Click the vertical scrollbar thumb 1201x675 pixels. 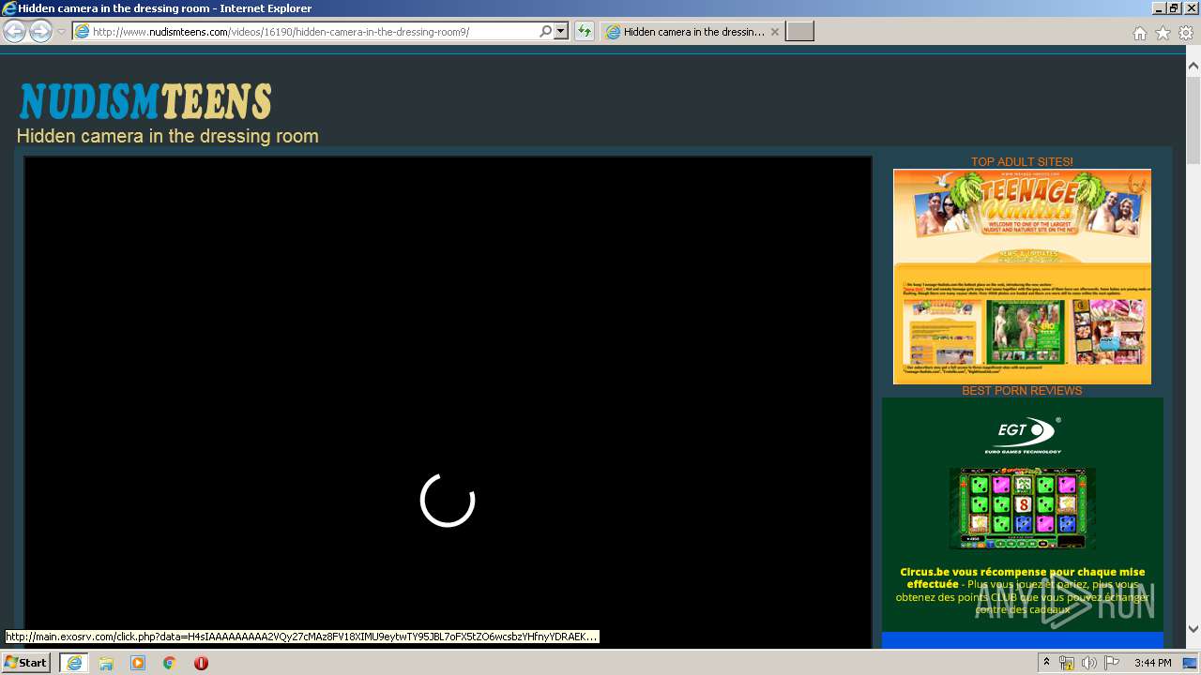click(1193, 120)
